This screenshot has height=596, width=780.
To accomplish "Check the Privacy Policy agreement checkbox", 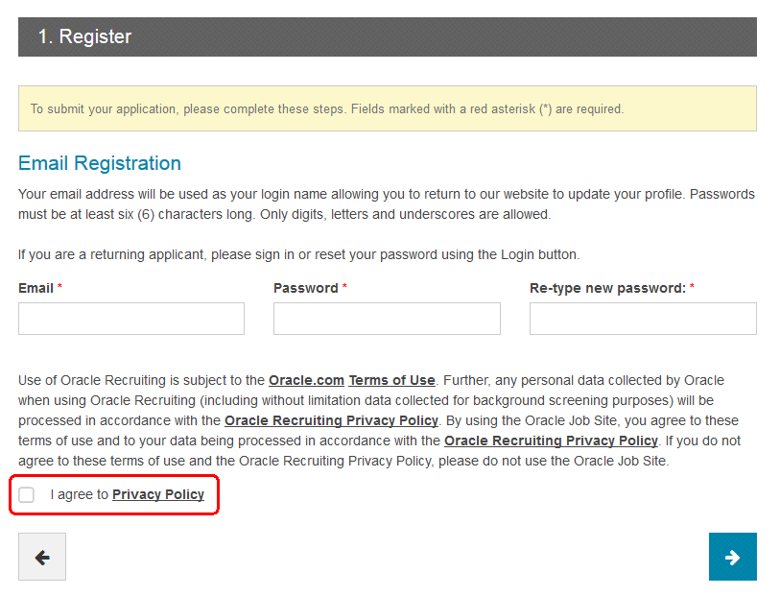I will pos(27,495).
